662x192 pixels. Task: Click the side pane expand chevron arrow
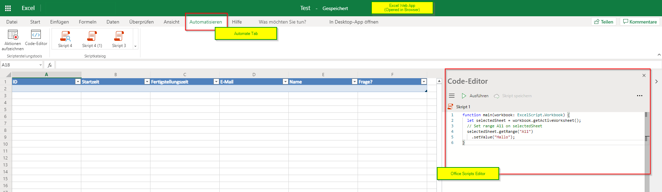pyautogui.click(x=656, y=82)
